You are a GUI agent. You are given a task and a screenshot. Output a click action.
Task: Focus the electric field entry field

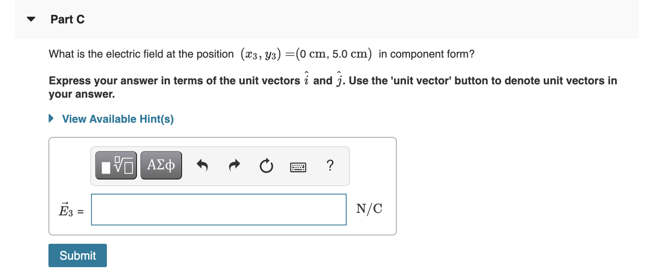pos(218,209)
